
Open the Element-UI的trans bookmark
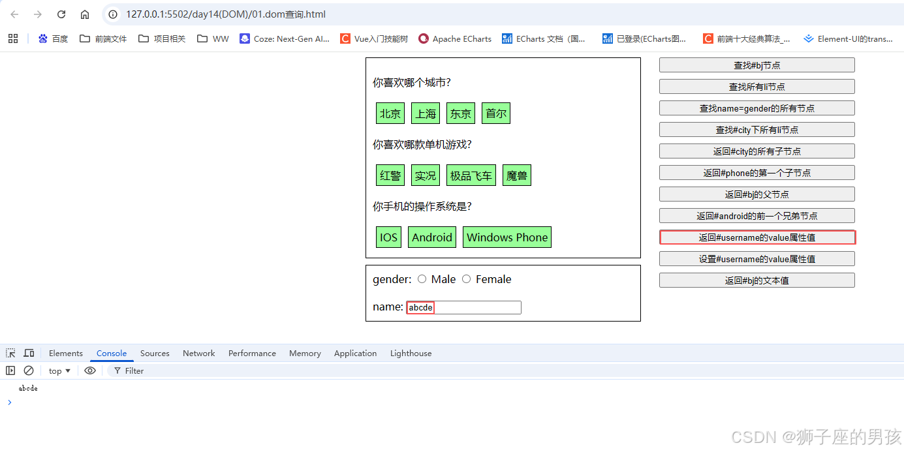[x=848, y=38]
